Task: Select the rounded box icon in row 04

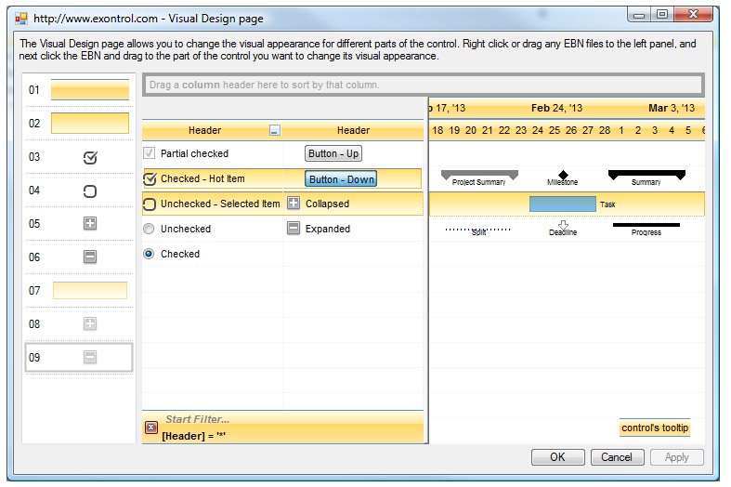Action: click(90, 191)
